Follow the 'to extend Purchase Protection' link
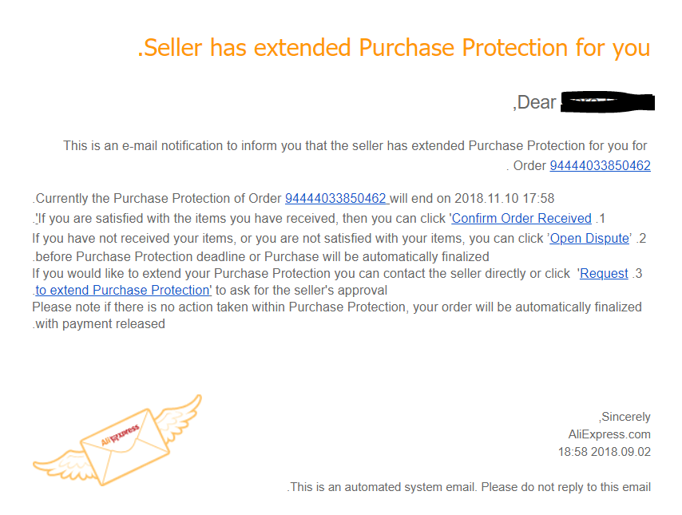Viewport: 682px width, 515px height. [124, 291]
